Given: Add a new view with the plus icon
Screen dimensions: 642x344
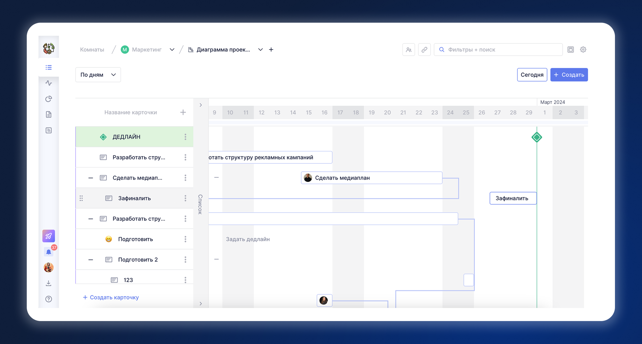Looking at the screenshot, I should (271, 49).
